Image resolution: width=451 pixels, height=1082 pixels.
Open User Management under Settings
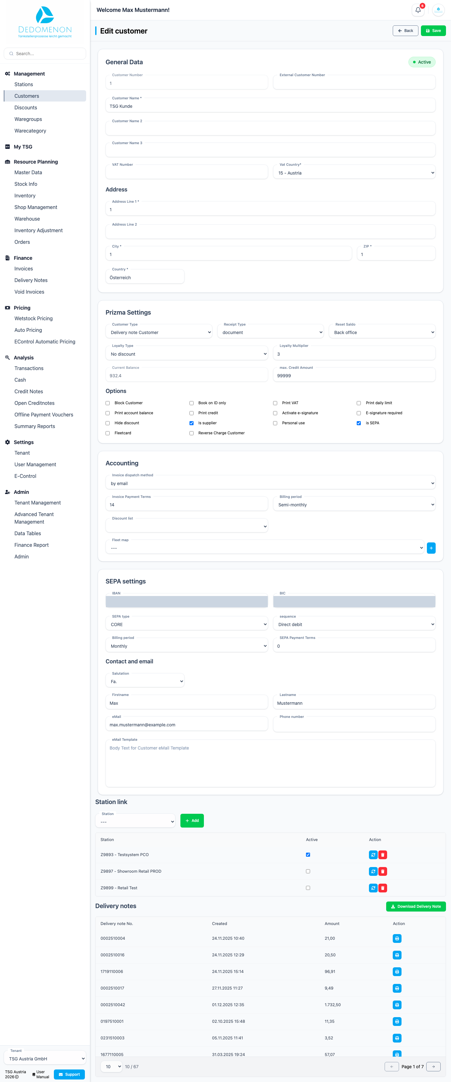click(x=35, y=465)
